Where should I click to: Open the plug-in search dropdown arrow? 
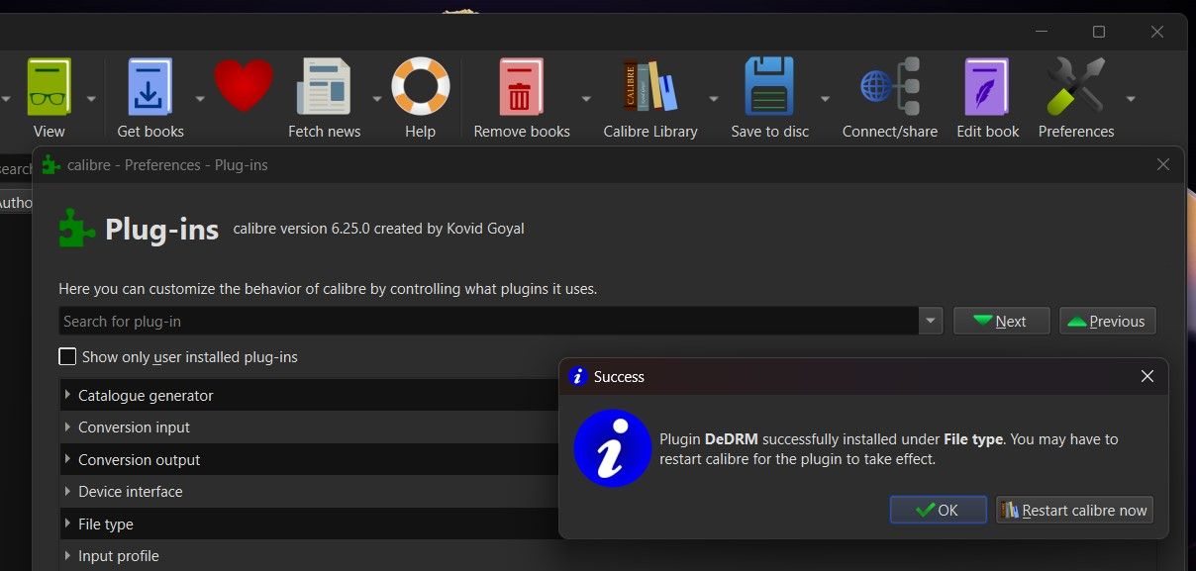930,320
